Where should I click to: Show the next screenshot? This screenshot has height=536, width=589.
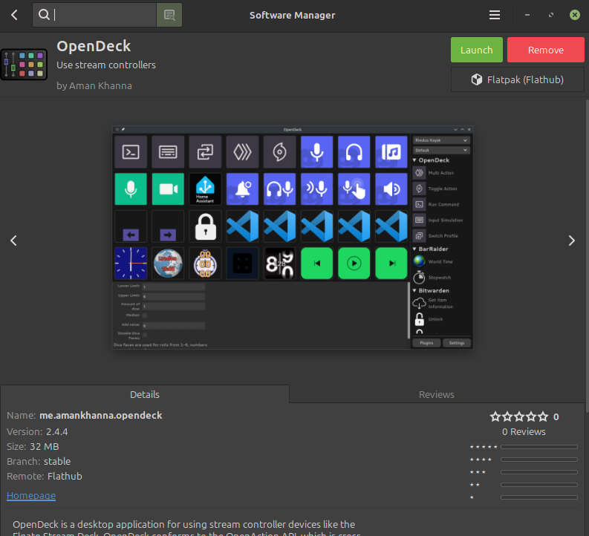(x=571, y=241)
